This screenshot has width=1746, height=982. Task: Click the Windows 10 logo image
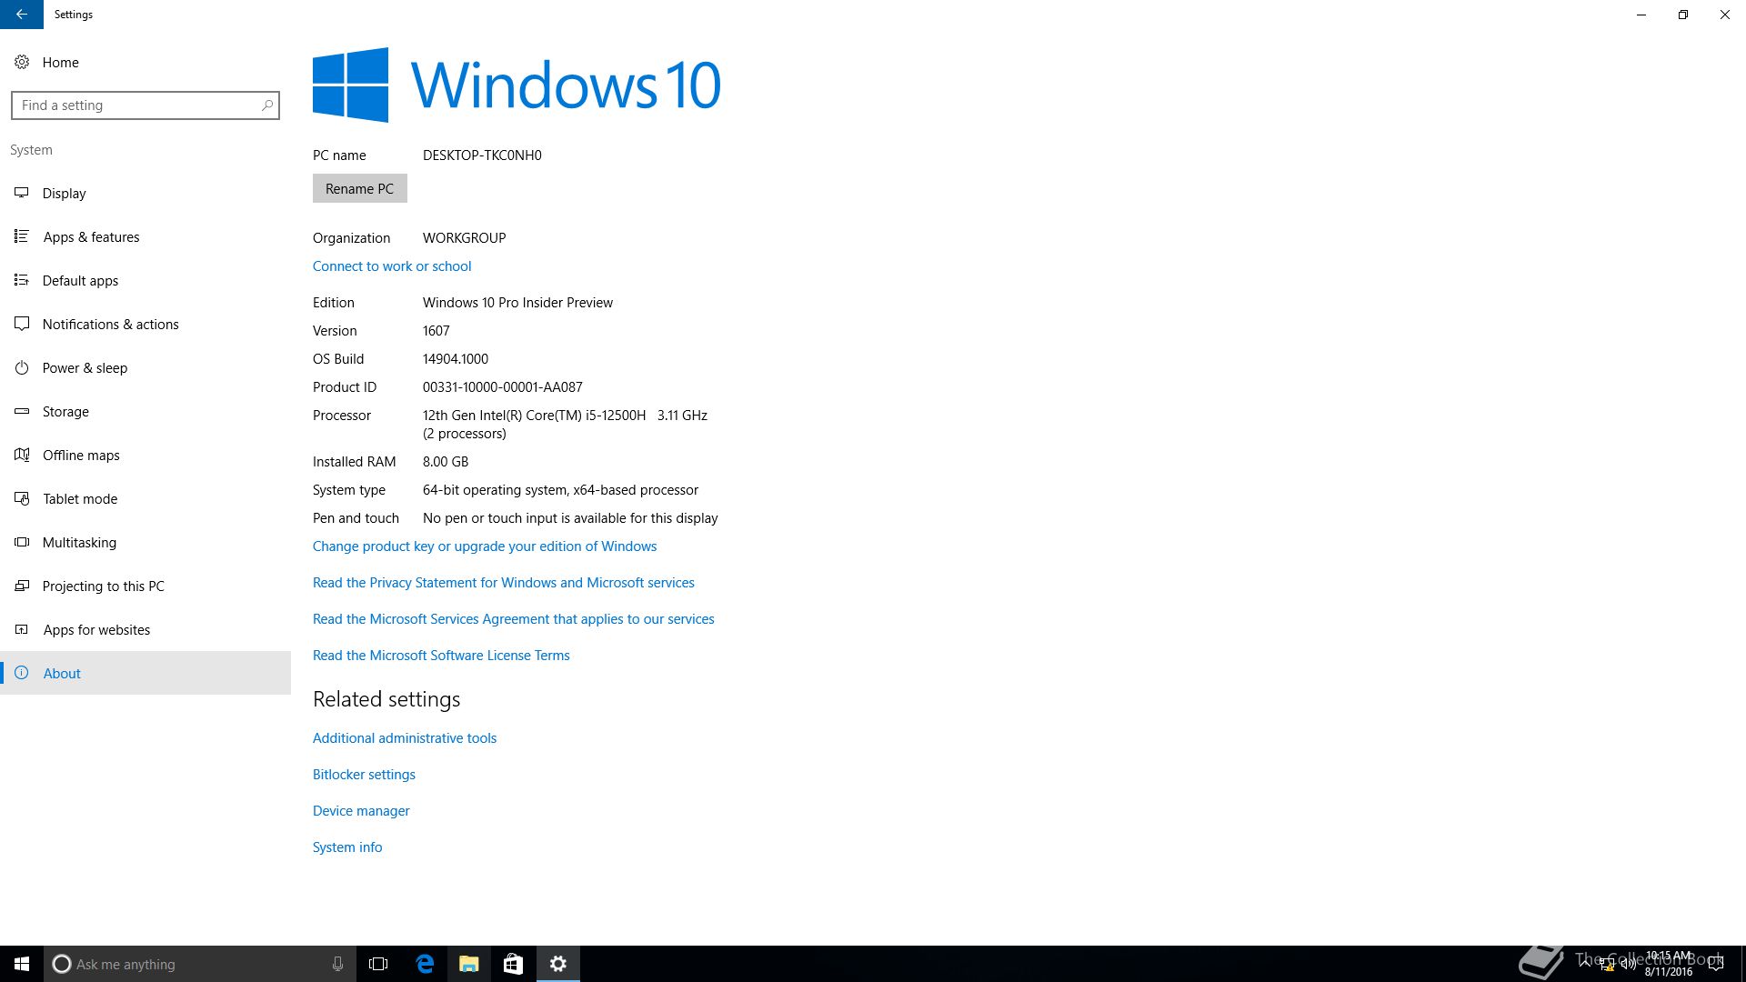(517, 85)
